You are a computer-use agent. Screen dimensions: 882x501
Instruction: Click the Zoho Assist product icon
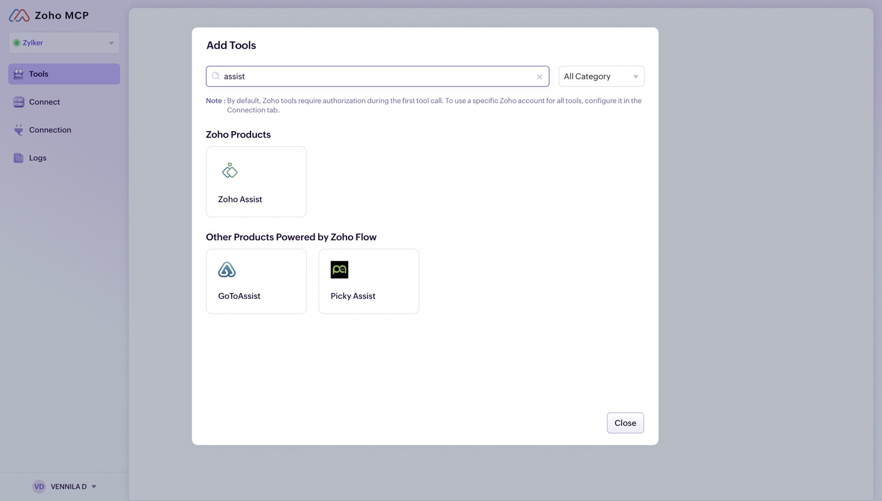click(229, 171)
